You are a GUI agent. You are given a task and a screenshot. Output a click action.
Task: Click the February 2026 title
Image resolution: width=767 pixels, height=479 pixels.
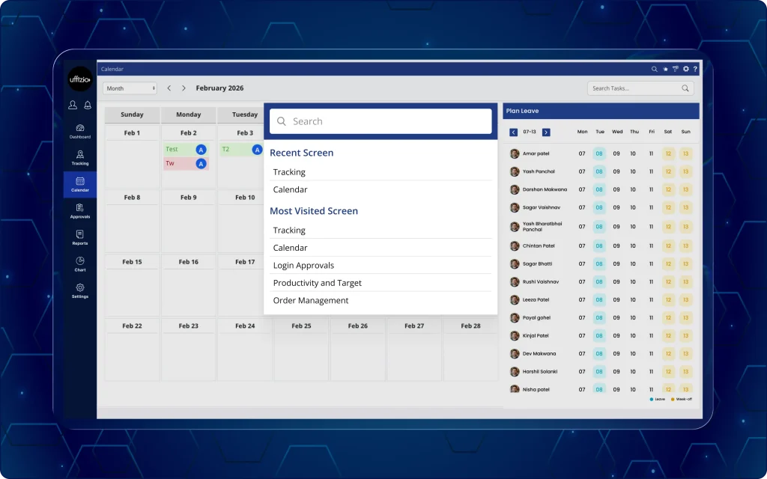coord(219,88)
